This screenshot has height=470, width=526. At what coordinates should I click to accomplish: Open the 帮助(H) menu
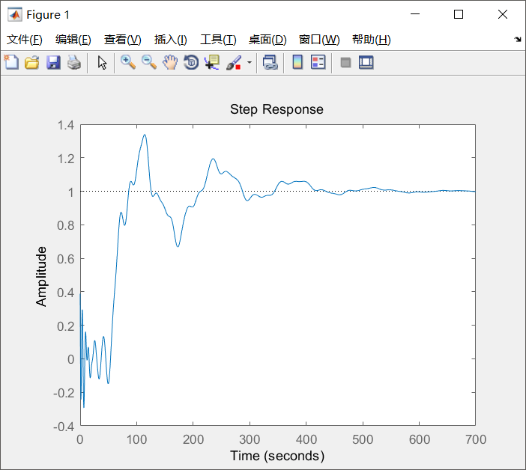click(x=372, y=40)
